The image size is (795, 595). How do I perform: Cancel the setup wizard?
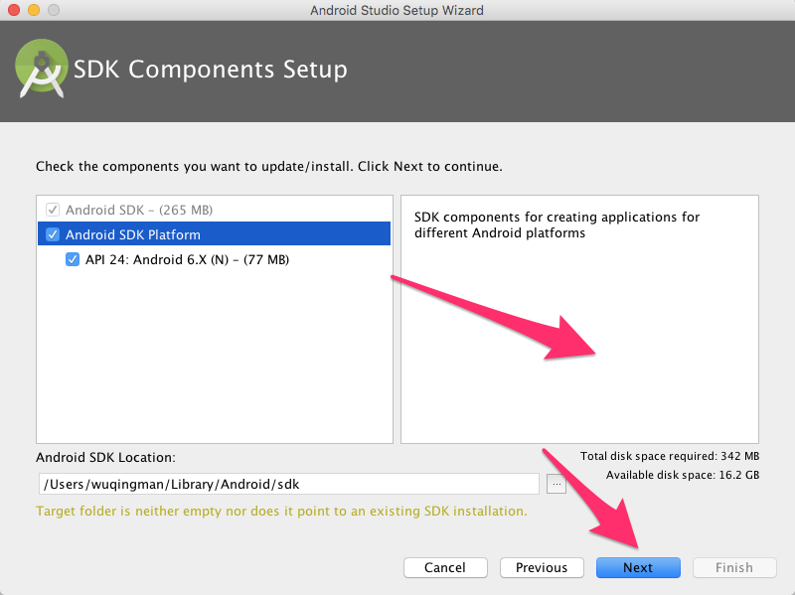tap(445, 567)
